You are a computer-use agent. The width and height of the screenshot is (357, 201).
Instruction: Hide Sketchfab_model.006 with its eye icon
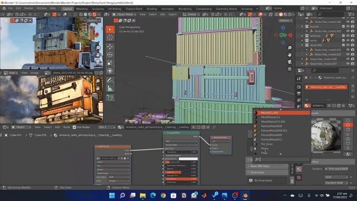coord(348,59)
